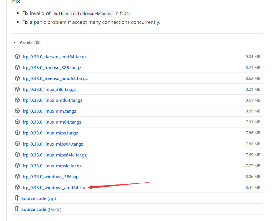Download frp_0.33.0_freebsd_amd64.tar.gz

coord(55,79)
